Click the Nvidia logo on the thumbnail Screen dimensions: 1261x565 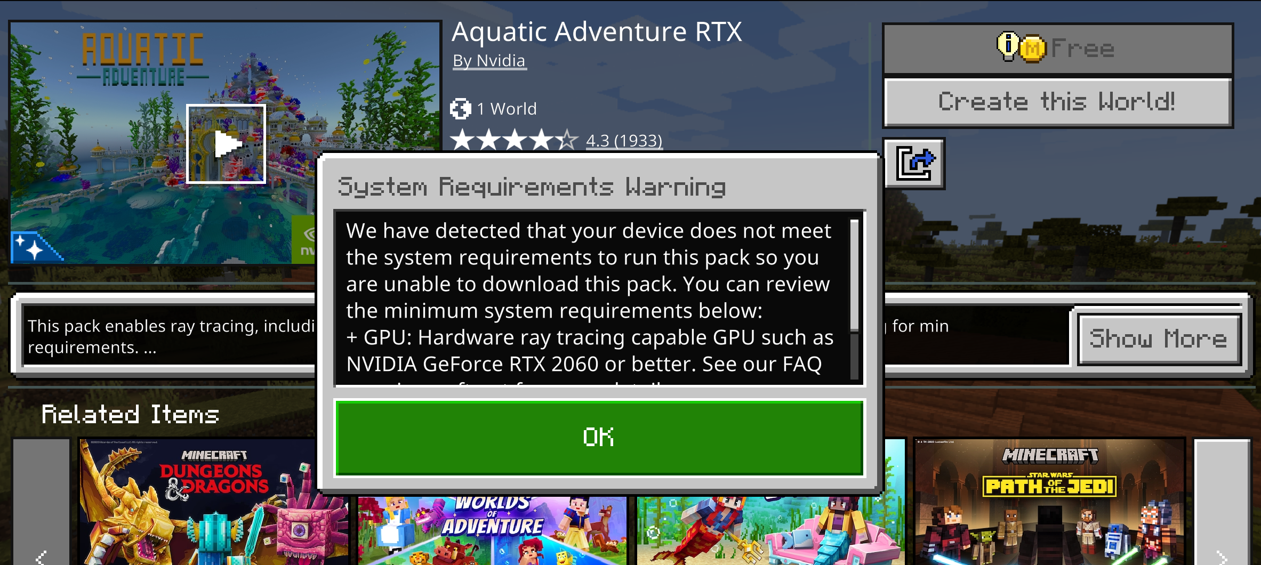click(304, 239)
